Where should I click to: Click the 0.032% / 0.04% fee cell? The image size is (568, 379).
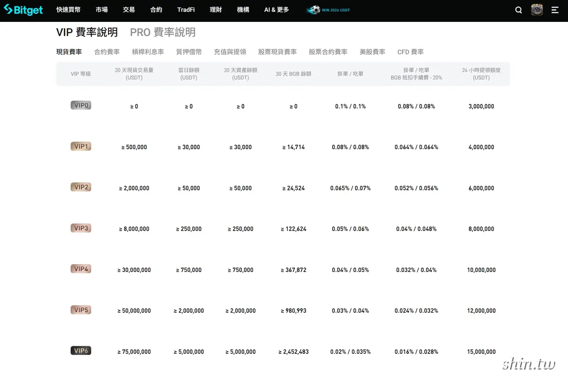tap(417, 270)
